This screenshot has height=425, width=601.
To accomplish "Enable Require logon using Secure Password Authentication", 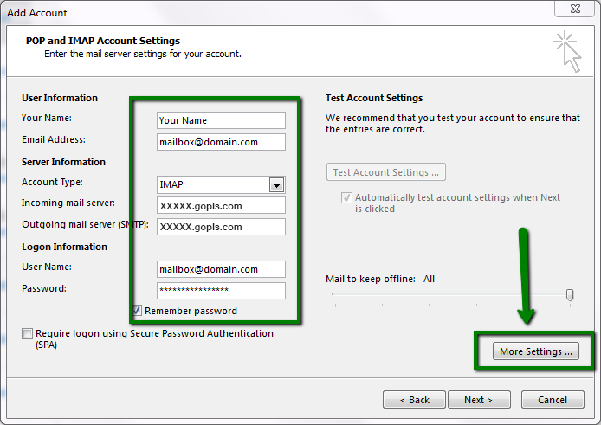I will click(x=28, y=334).
